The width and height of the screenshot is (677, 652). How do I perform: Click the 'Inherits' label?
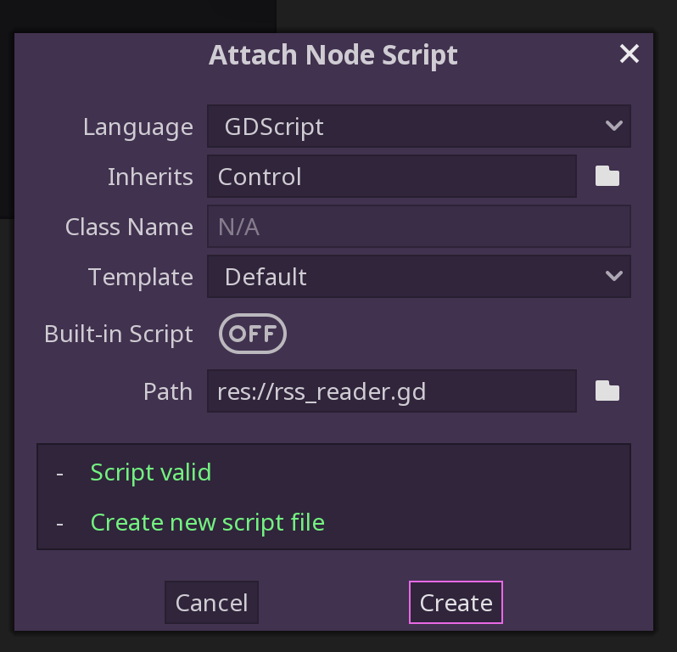click(150, 177)
